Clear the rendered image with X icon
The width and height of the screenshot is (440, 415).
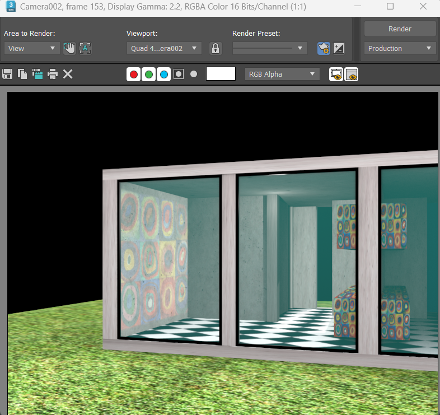click(68, 74)
